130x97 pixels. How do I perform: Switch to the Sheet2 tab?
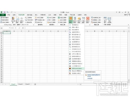[x=21, y=84]
